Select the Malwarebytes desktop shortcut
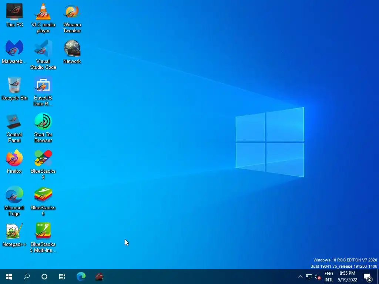 (x=14, y=52)
